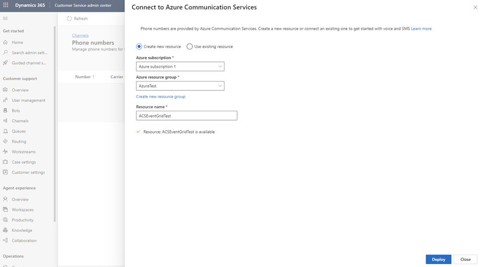Click the Resource name text field
482x267 pixels.
coord(186,116)
